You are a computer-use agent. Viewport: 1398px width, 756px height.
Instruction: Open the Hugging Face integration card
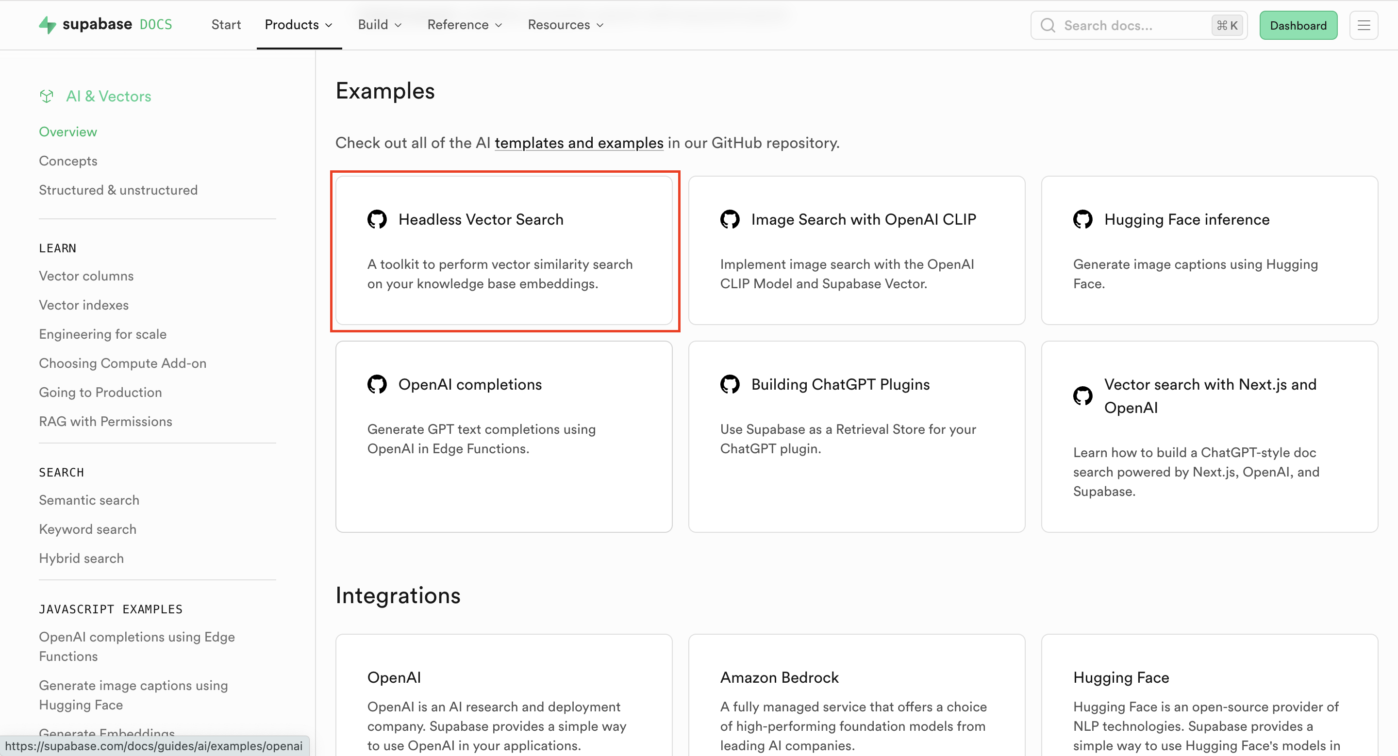(x=1209, y=695)
